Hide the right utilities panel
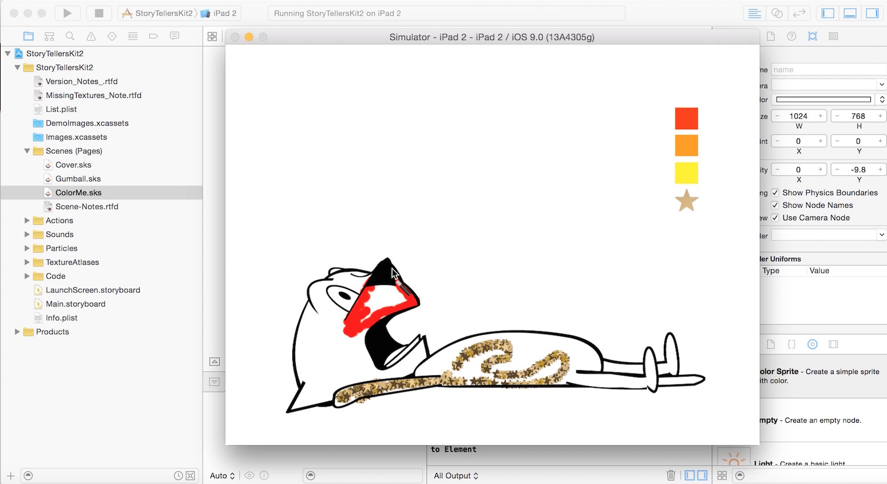887x484 pixels. click(x=872, y=13)
